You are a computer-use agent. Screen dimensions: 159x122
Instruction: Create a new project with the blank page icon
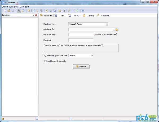coord(5,11)
